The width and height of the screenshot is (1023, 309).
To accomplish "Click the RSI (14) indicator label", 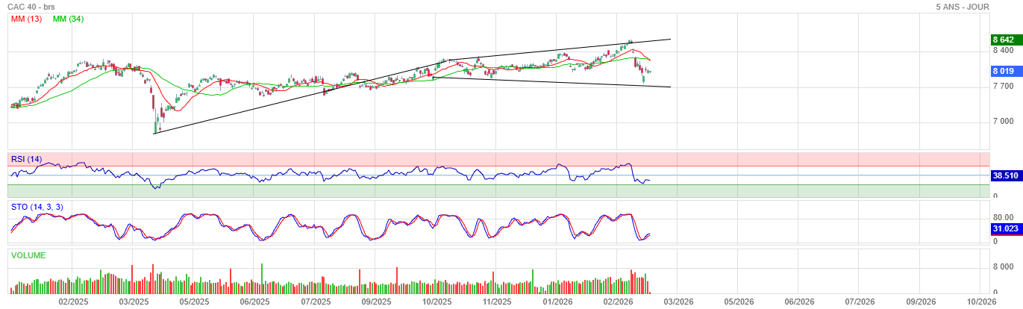I will pos(26,158).
